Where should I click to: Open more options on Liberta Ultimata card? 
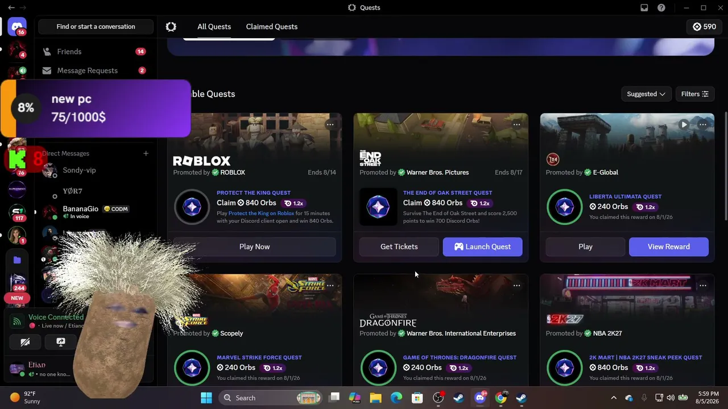point(703,124)
